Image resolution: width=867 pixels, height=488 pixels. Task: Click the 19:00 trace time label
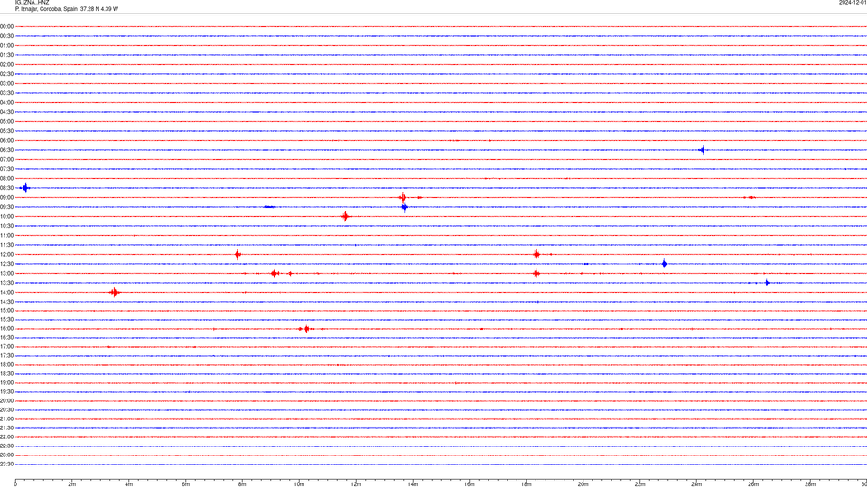pyautogui.click(x=6, y=383)
